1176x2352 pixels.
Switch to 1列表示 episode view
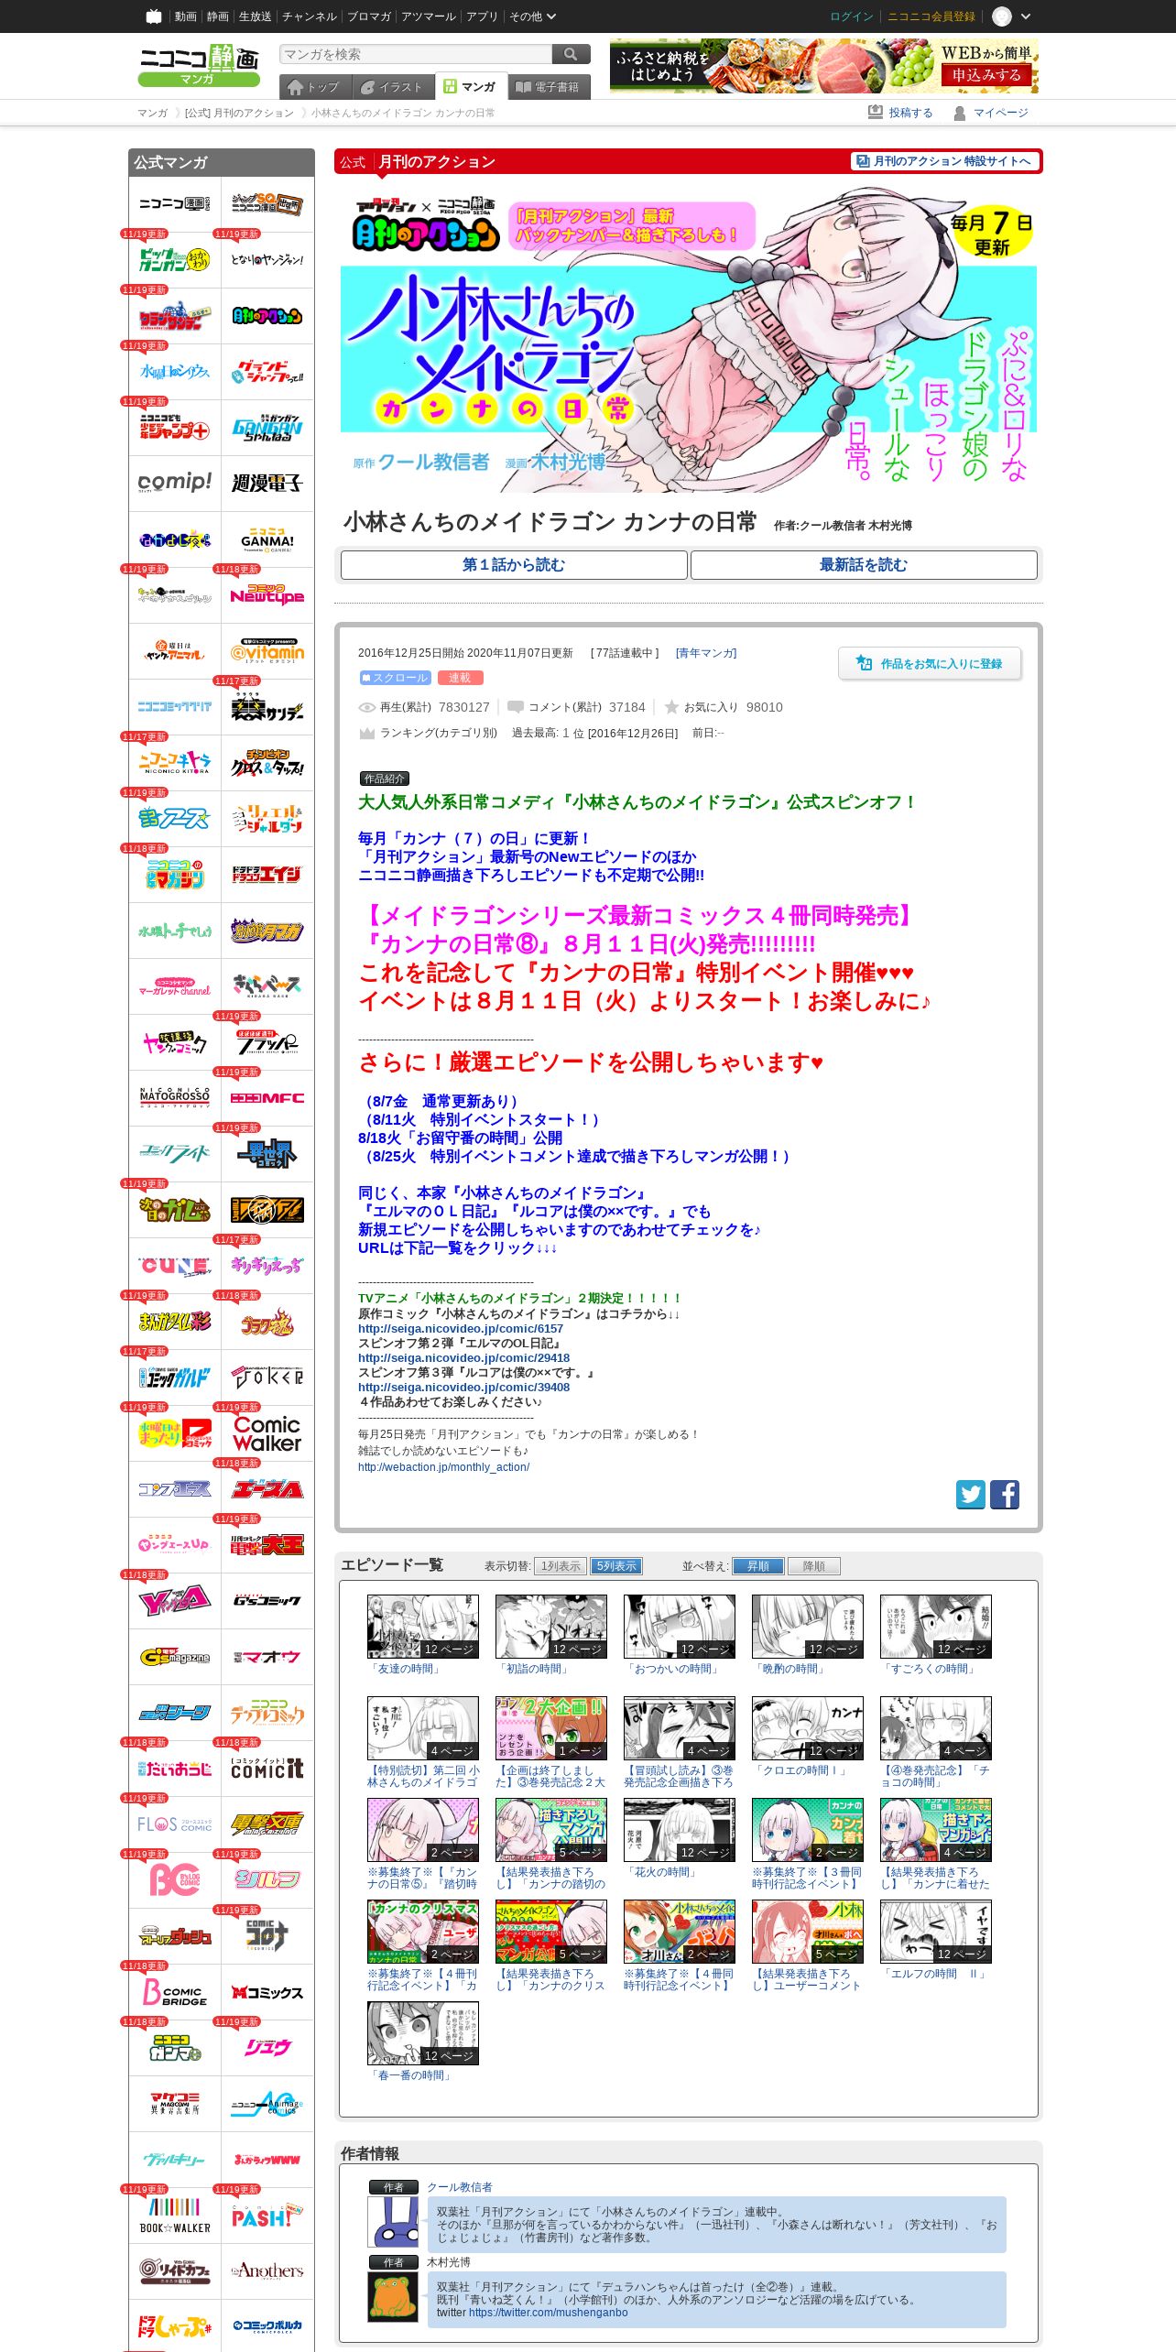click(561, 1566)
